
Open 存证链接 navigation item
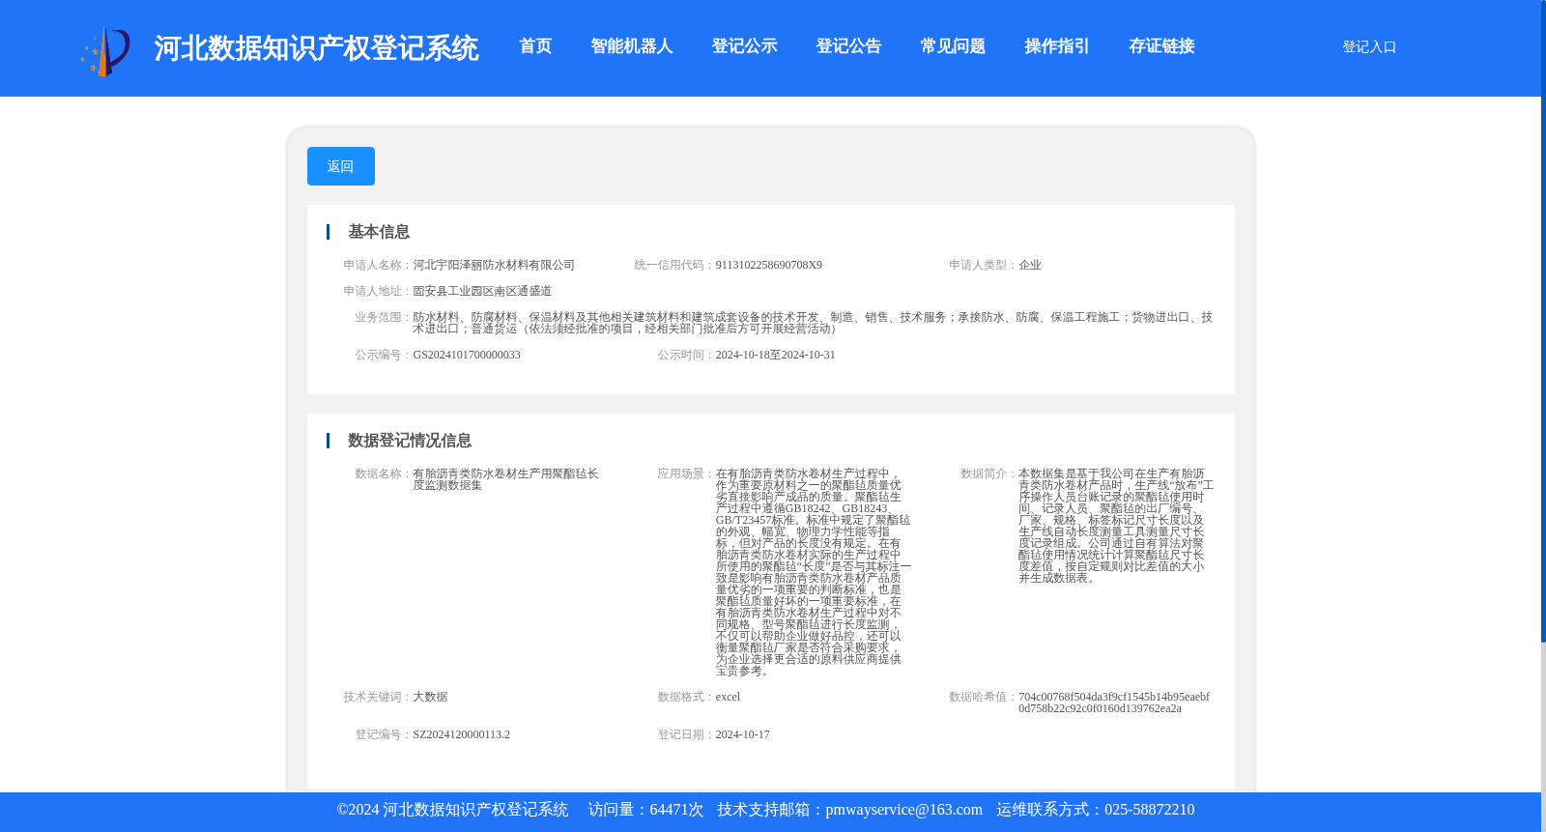[x=1161, y=46]
